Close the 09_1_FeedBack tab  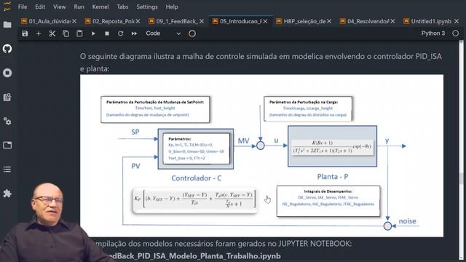click(x=202, y=21)
